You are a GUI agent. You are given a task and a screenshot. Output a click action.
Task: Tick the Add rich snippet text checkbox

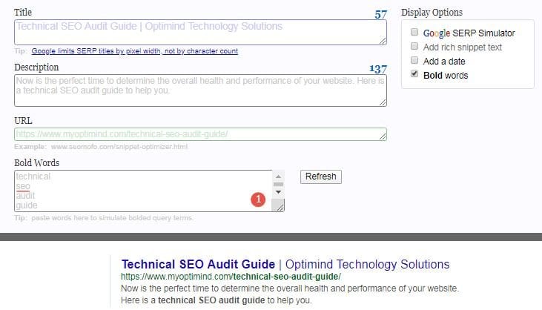[414, 46]
